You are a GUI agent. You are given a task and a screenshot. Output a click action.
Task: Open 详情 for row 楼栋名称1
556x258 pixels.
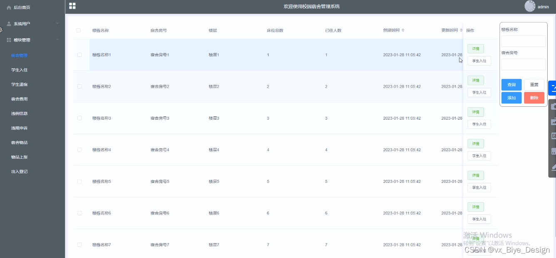pos(476,49)
